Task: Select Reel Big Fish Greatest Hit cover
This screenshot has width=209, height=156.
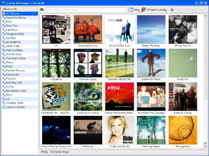Action: (56, 97)
